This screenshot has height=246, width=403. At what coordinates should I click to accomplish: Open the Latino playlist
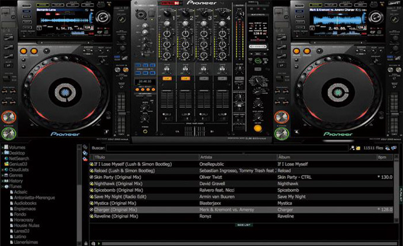pyautogui.click(x=20, y=237)
